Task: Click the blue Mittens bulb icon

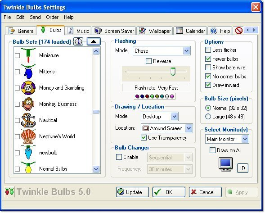Action: click(28, 72)
